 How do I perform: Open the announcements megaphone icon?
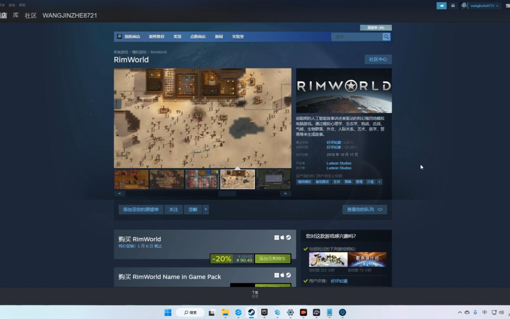441,6
